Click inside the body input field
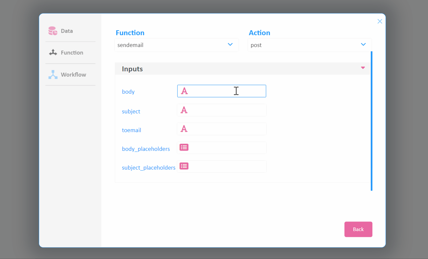428x259 pixels. click(x=222, y=91)
